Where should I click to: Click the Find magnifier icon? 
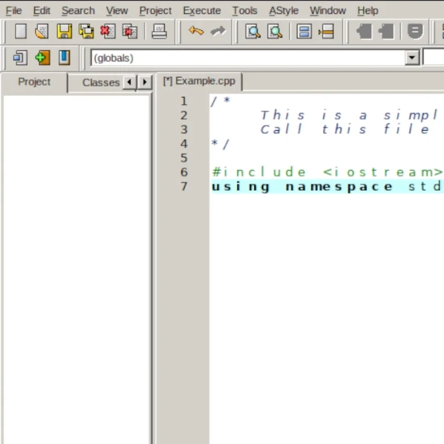[x=253, y=31]
